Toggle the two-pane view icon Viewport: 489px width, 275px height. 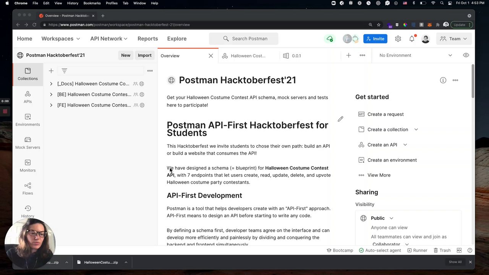(459, 251)
